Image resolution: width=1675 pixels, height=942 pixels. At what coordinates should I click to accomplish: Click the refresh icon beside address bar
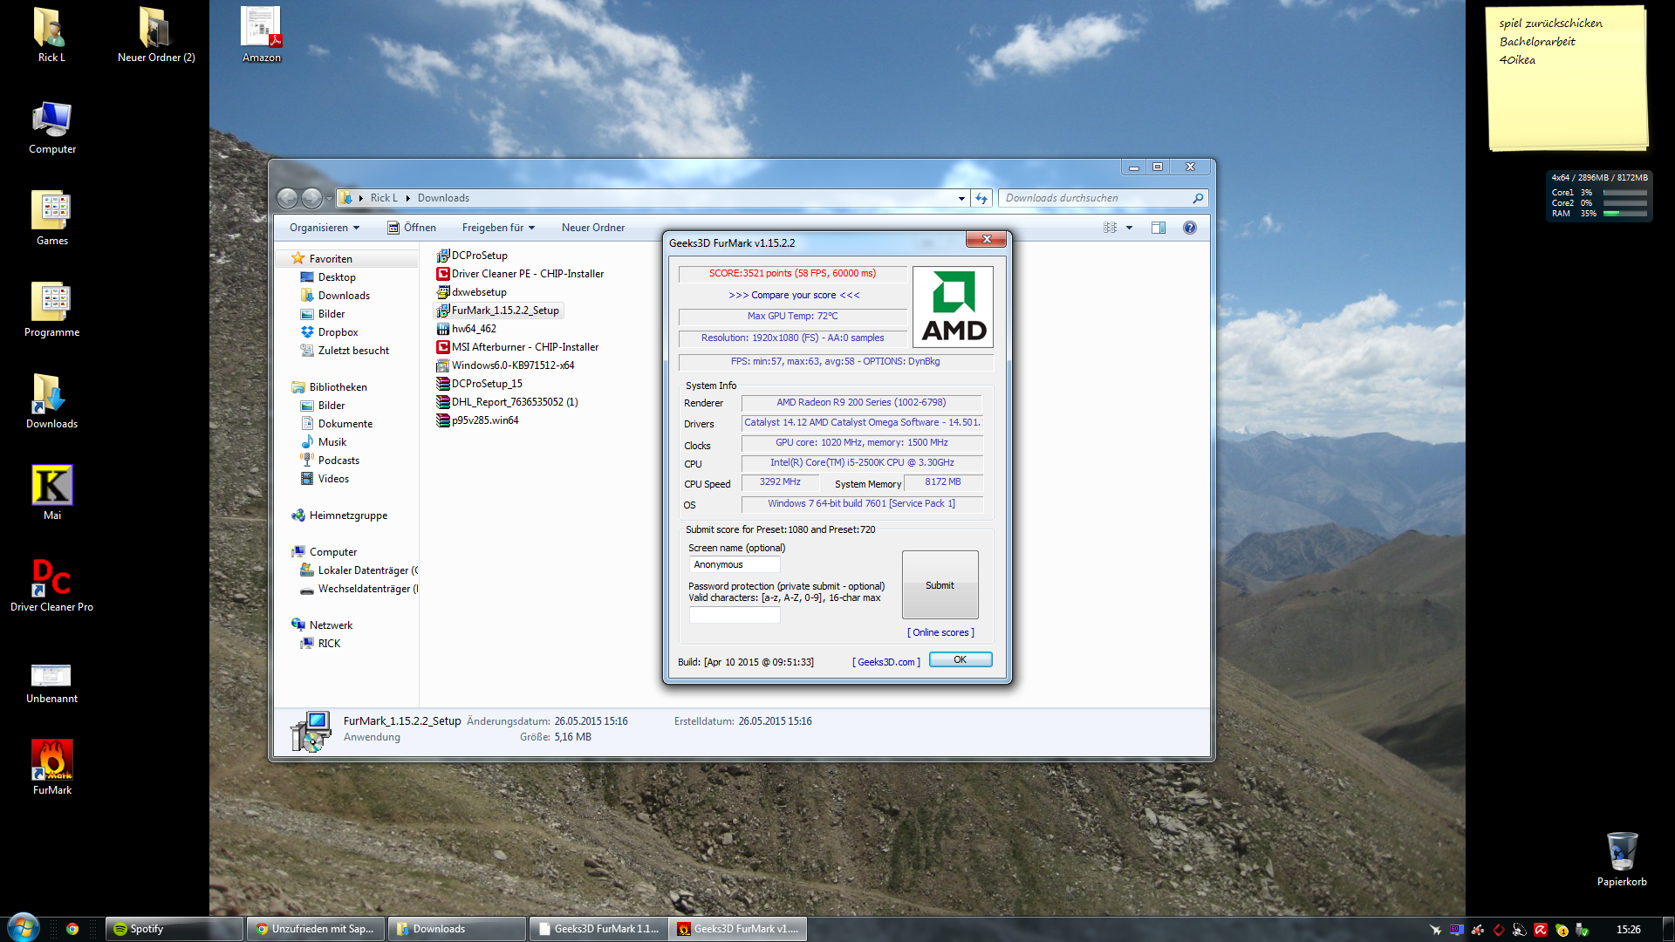[981, 198]
